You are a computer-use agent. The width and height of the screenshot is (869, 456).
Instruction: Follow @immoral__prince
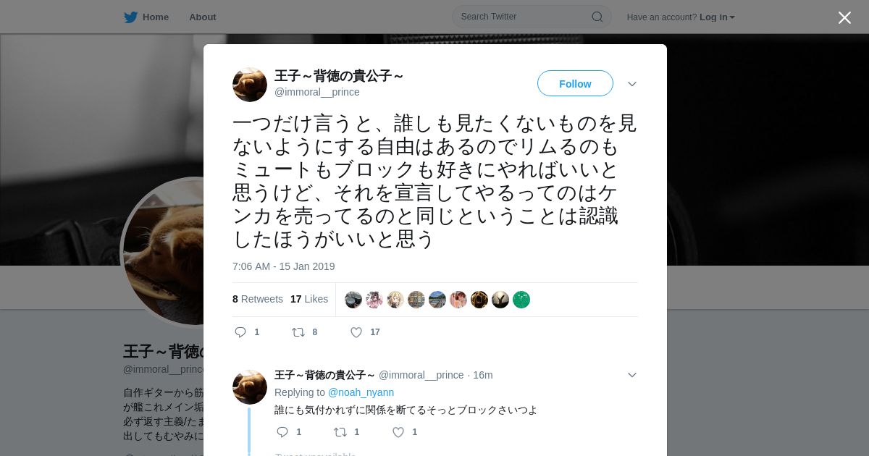coord(575,84)
